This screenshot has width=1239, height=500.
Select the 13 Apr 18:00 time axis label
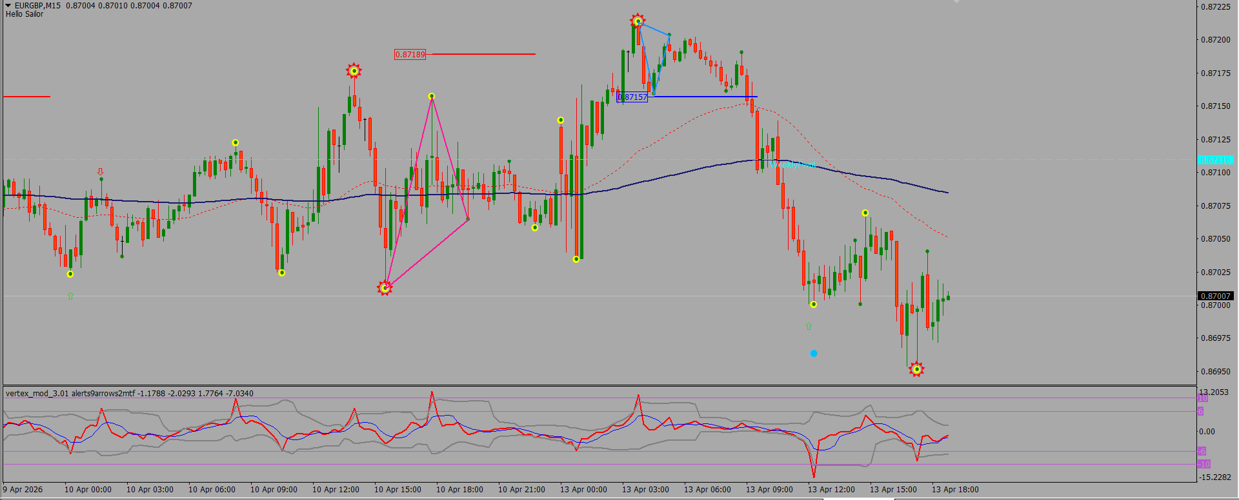point(955,490)
